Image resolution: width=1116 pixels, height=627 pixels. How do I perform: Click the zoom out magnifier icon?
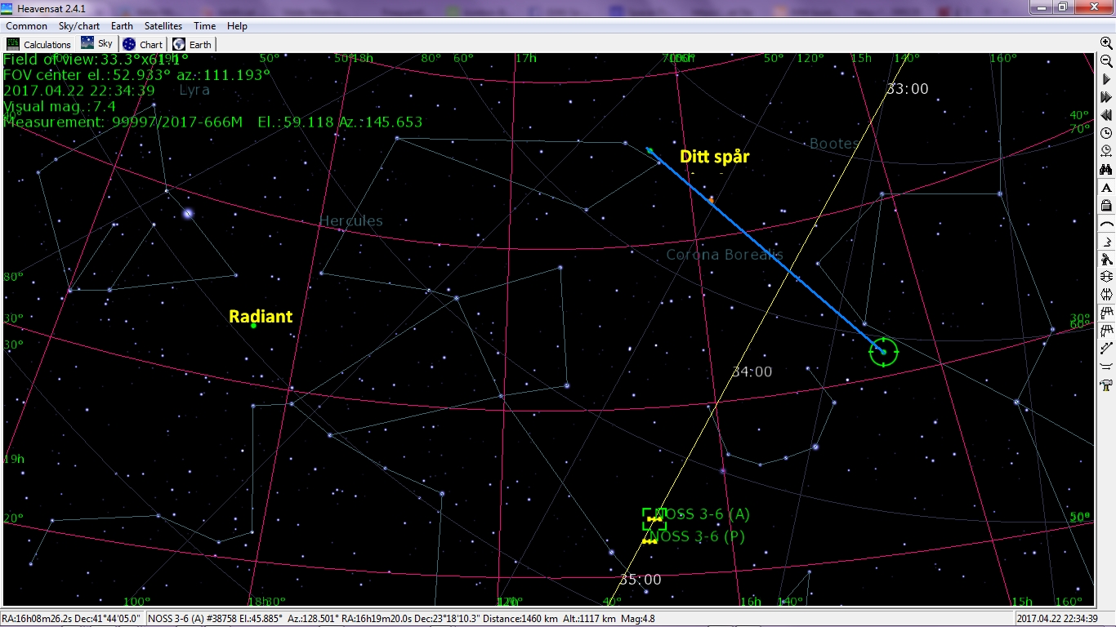[1107, 61]
